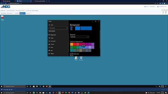Screen dimensions: 168x94
Task: Click the Find a setting search box
Action: pos(58,28)
